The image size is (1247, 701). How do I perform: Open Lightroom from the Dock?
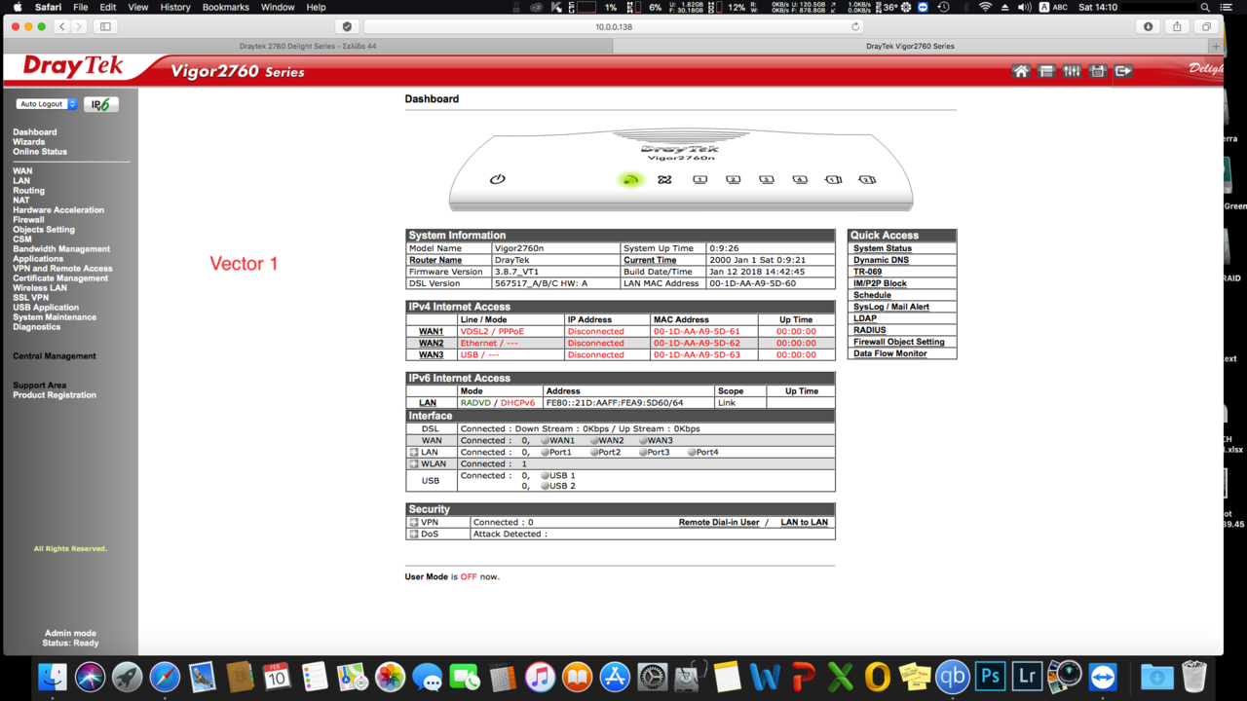point(1027,676)
